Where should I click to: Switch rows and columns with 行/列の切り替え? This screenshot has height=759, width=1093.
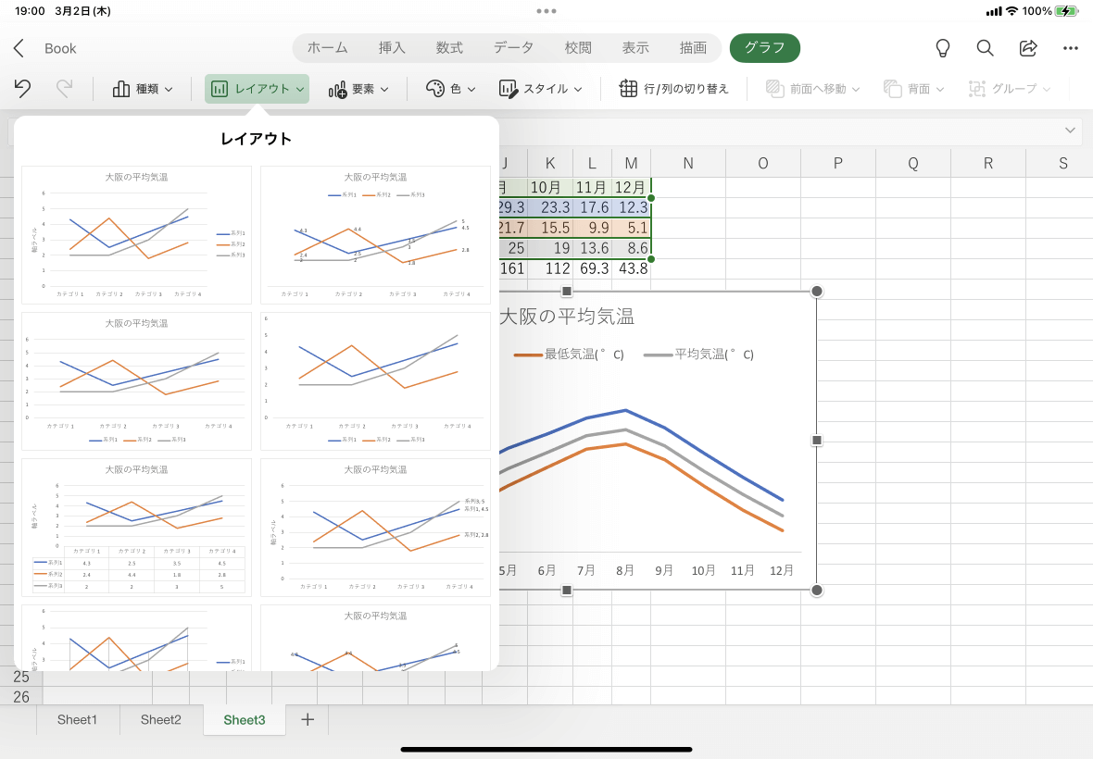pos(674,89)
